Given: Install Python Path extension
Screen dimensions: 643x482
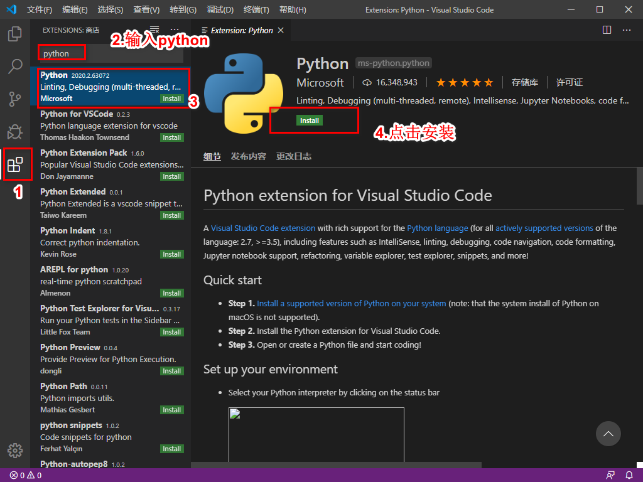Looking at the screenshot, I should pyautogui.click(x=171, y=410).
